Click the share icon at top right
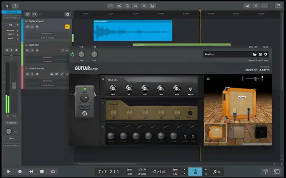Viewport: 286px width, 178px height. (256, 6)
